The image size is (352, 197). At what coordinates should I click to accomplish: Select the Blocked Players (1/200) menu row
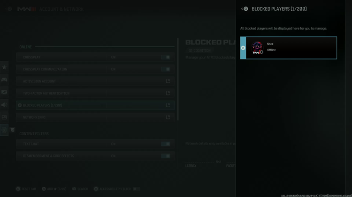point(95,105)
